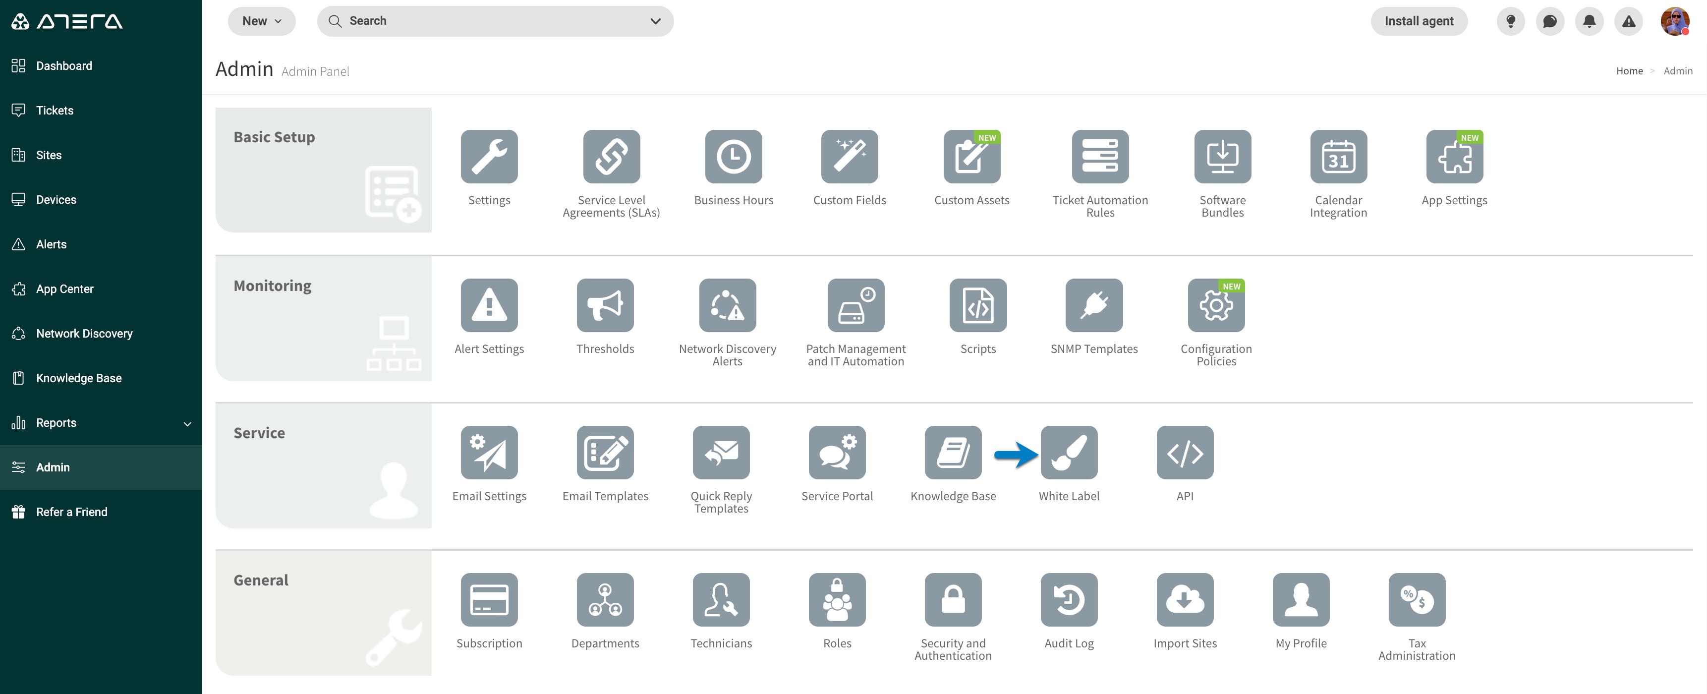Open Patch Management and IT Automation

(x=856, y=305)
